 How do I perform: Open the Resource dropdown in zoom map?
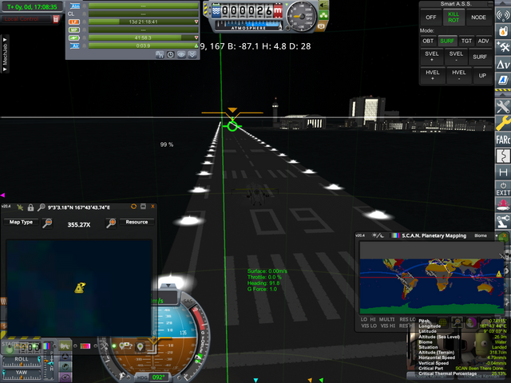pyautogui.click(x=137, y=222)
